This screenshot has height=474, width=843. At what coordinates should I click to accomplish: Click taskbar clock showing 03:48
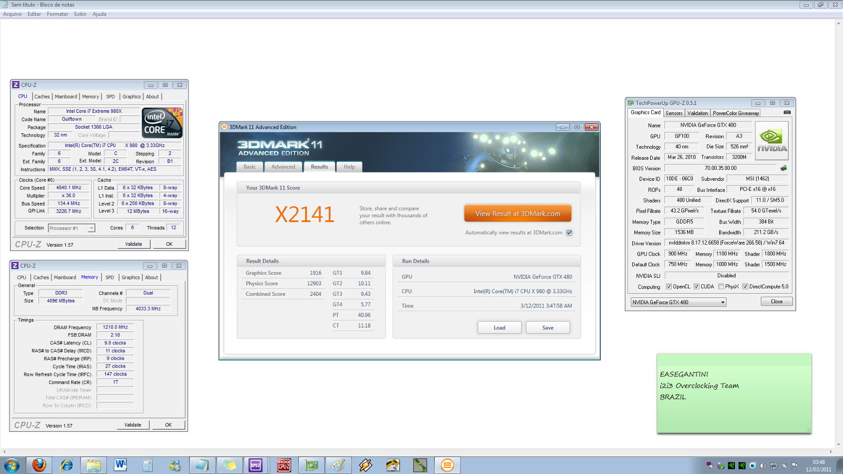[x=818, y=466]
